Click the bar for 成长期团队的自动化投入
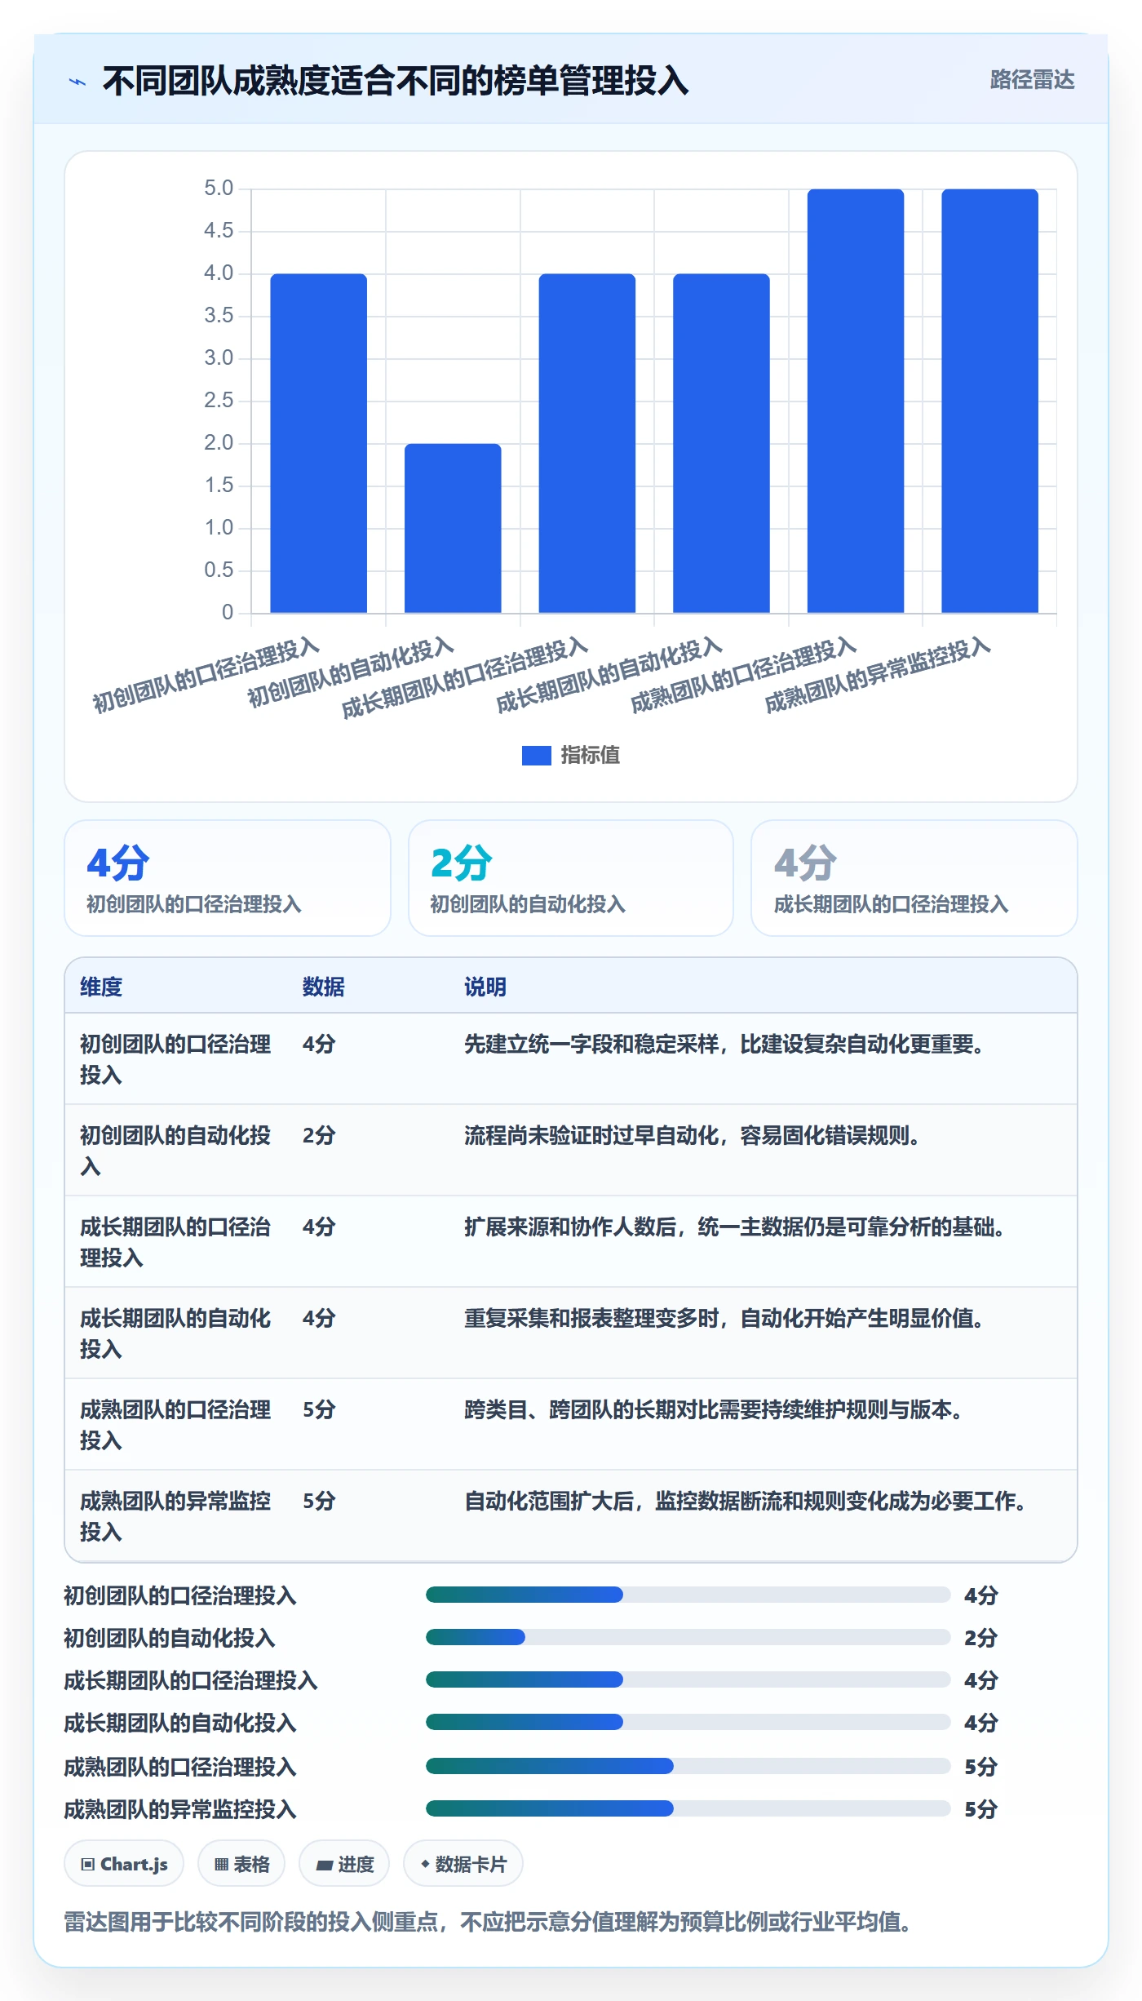The image size is (1142, 2001). [721, 443]
